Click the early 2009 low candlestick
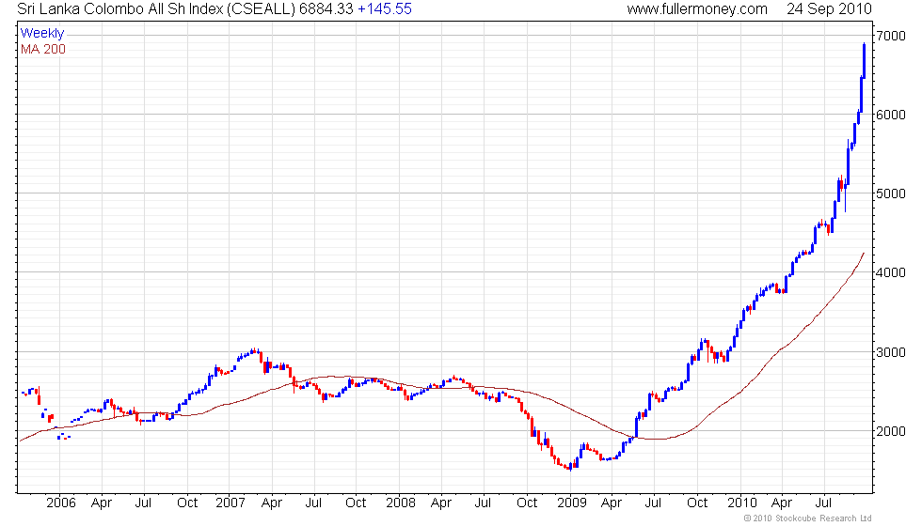 [570, 467]
